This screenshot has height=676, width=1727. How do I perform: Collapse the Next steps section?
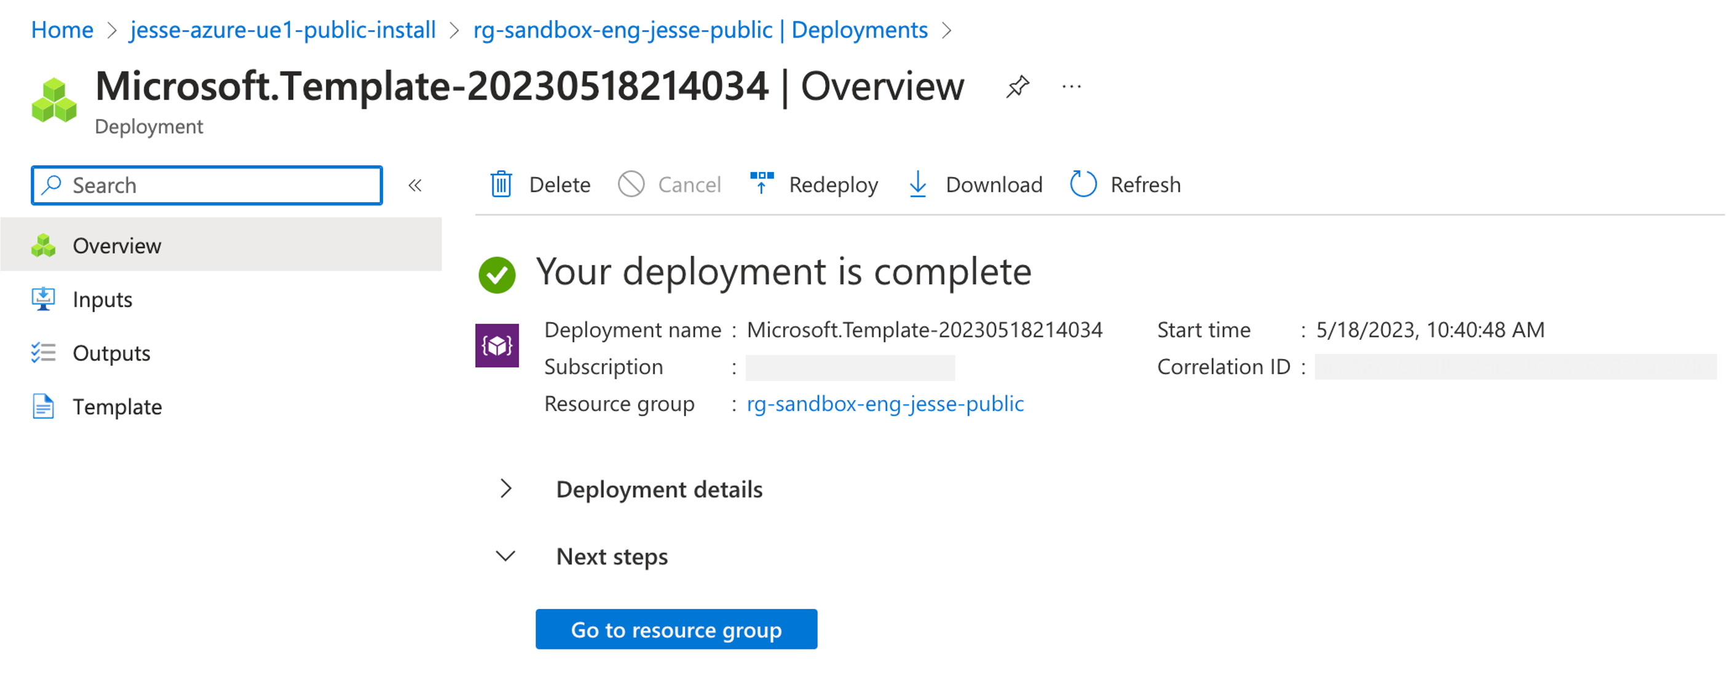(x=505, y=556)
